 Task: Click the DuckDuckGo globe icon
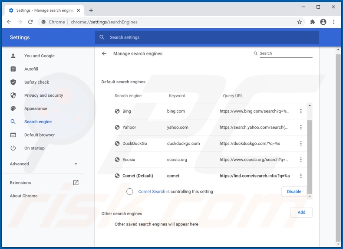(117, 144)
